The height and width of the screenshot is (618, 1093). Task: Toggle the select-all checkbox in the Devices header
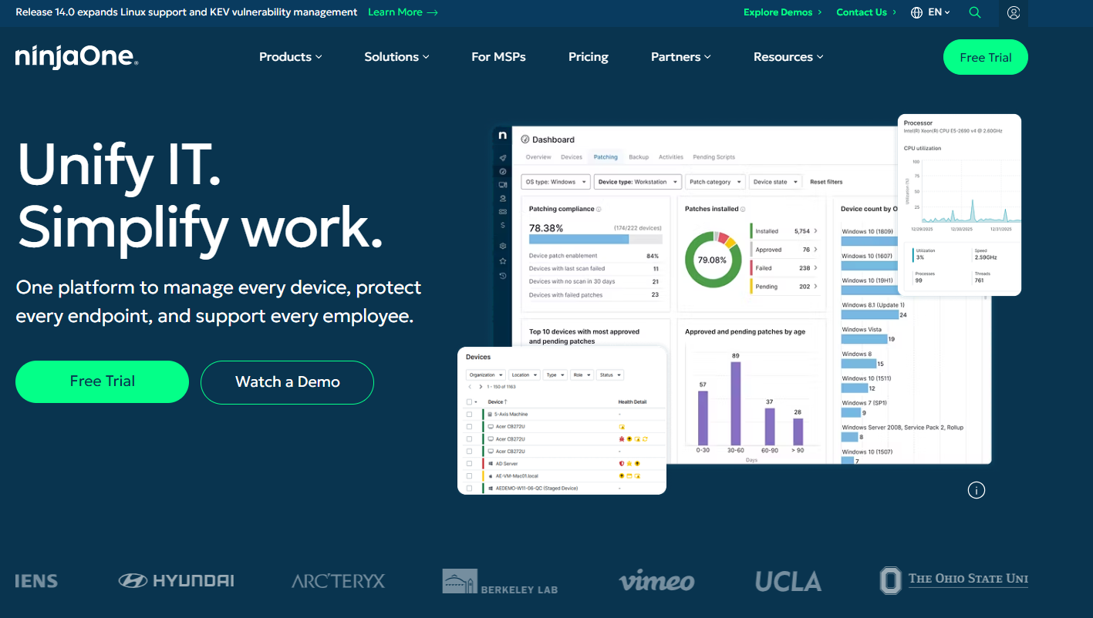(469, 401)
